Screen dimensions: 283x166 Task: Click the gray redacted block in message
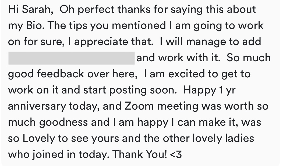pyautogui.click(x=72, y=58)
